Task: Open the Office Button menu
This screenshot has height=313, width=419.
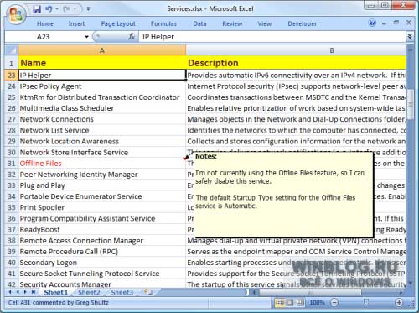Action: click(16, 14)
